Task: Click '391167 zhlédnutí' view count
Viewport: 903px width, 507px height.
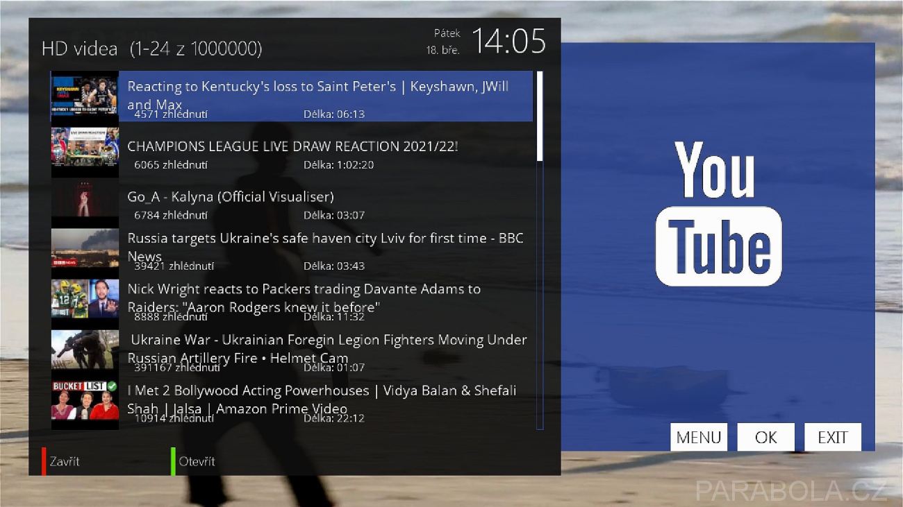Action: (x=177, y=368)
